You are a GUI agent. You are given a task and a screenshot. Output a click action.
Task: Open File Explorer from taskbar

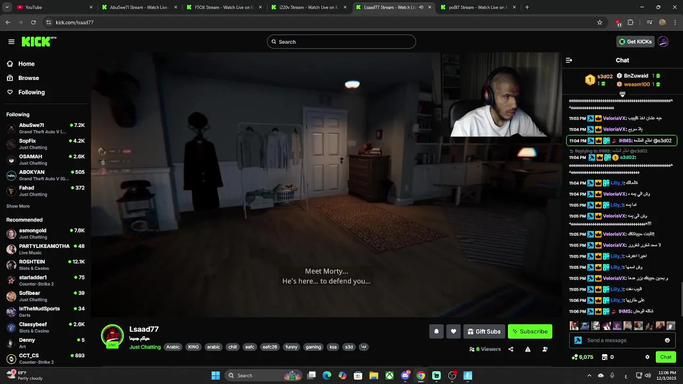coord(374,375)
